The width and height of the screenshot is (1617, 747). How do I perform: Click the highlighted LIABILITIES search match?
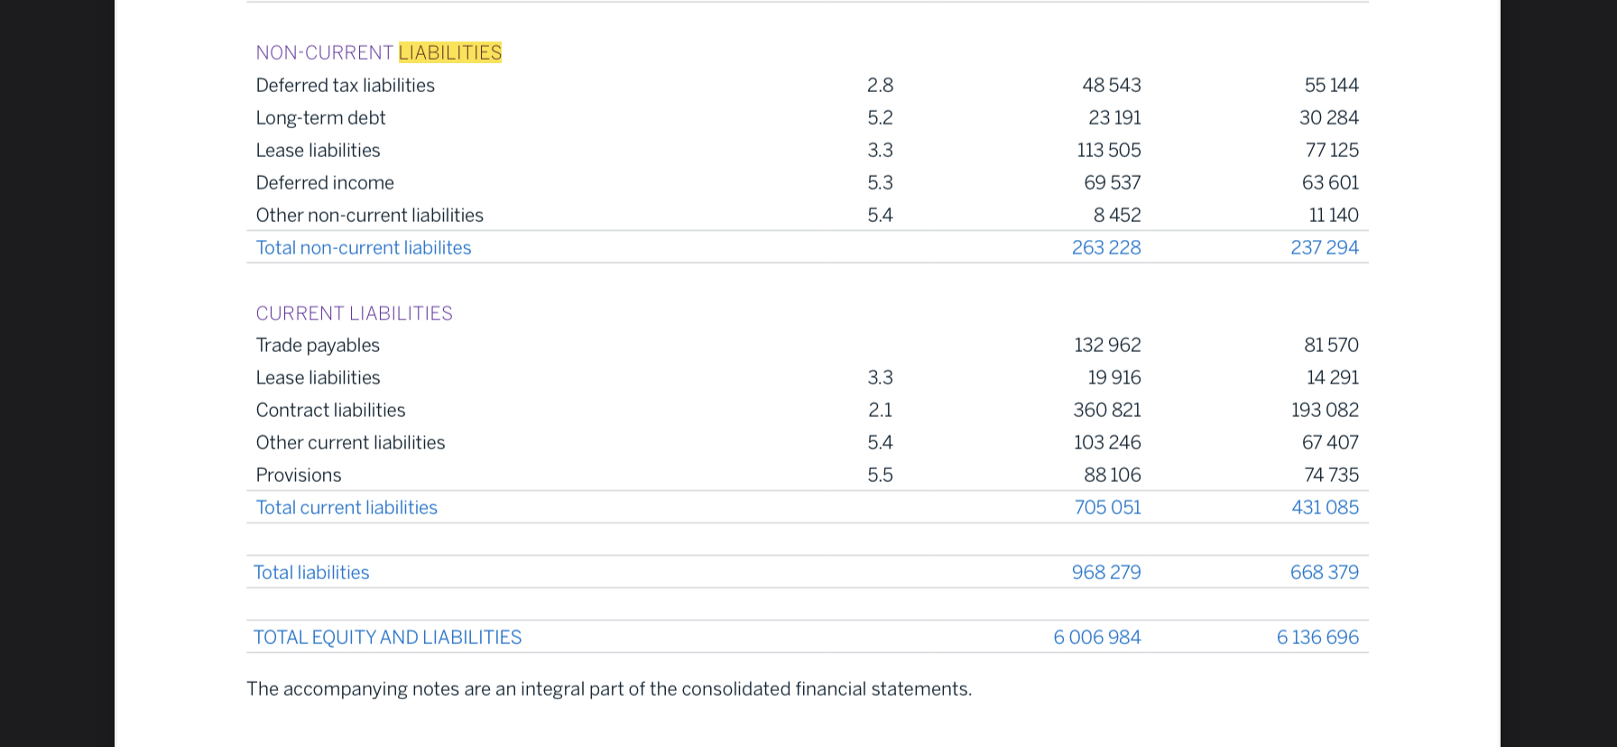pyautogui.click(x=449, y=52)
